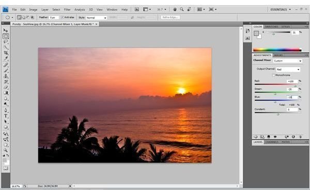Delete this adjustment layer trash icon
Image resolution: width=310 pixels, height=191 pixels.
(300, 137)
